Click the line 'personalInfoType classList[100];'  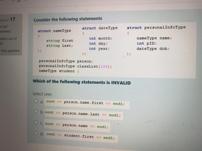(75, 66)
